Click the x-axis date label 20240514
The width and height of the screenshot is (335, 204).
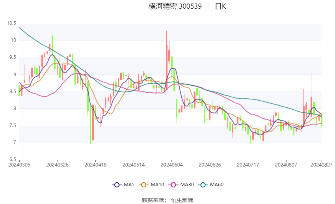pyautogui.click(x=134, y=165)
